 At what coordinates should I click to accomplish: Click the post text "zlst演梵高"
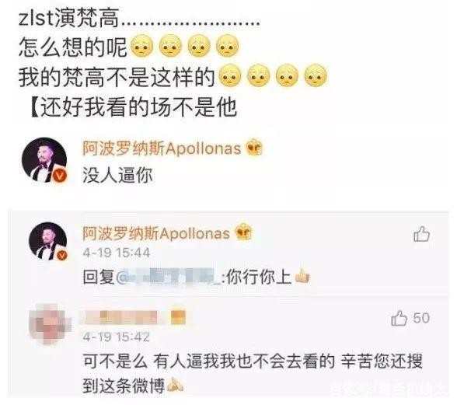(69, 18)
